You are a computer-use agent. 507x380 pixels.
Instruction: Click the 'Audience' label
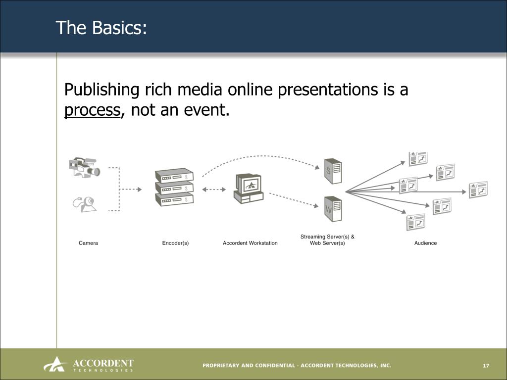[425, 243]
